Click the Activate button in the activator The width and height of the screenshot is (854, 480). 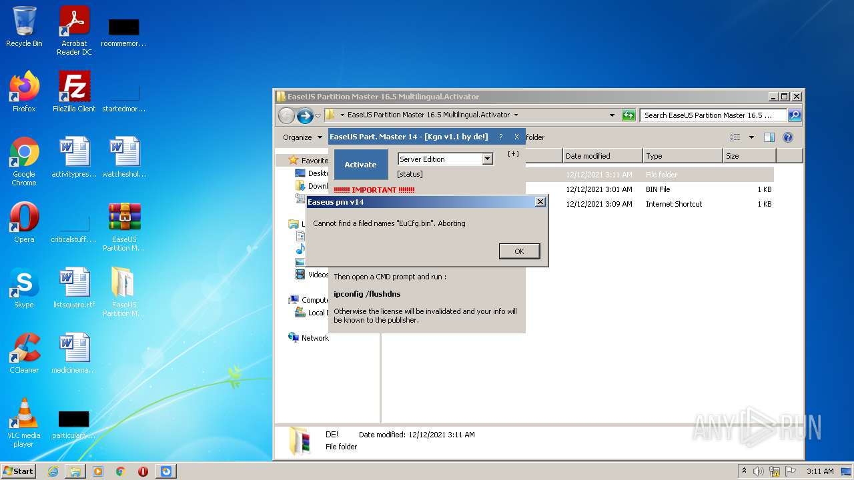360,165
